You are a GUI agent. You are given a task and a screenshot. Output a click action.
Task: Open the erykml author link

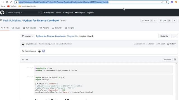tap(29, 44)
